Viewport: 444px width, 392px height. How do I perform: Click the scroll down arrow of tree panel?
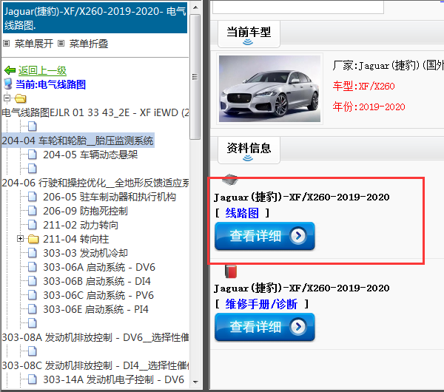pyautogui.click(x=195, y=382)
